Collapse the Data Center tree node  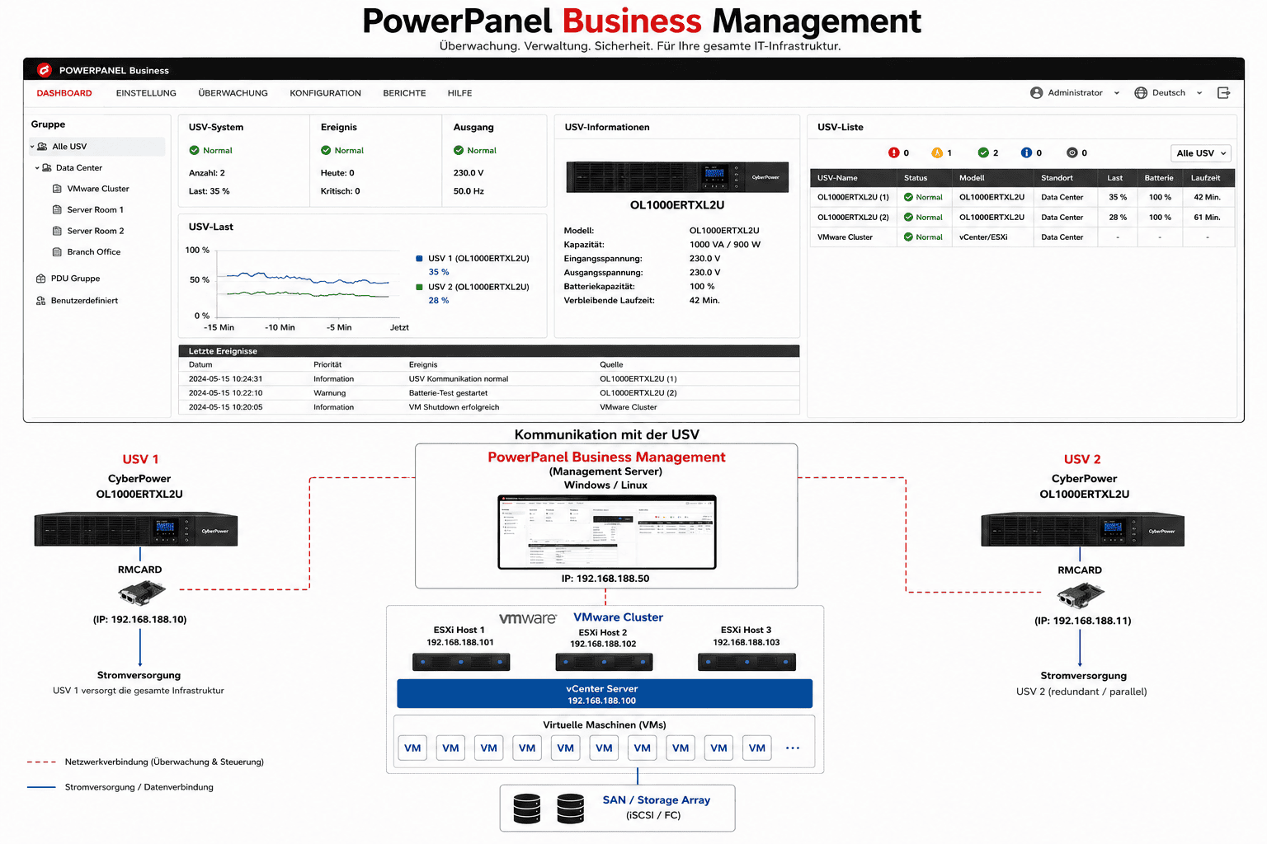pyautogui.click(x=37, y=168)
